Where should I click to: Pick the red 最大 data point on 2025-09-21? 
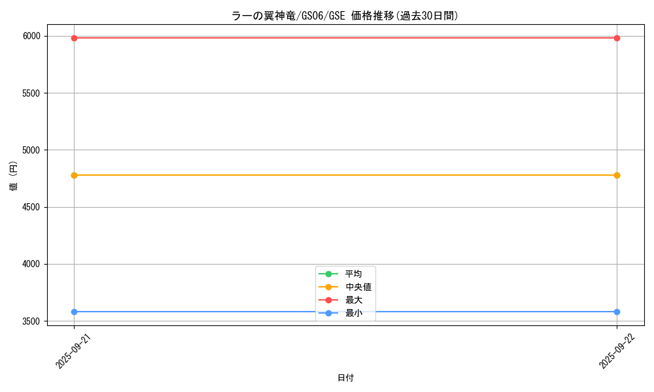tap(75, 39)
